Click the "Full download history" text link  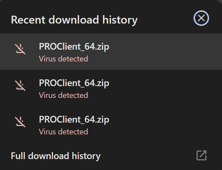[56, 156]
